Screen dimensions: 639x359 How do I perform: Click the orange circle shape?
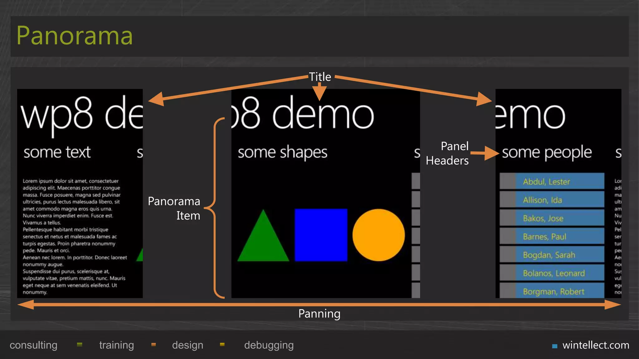[x=378, y=235]
